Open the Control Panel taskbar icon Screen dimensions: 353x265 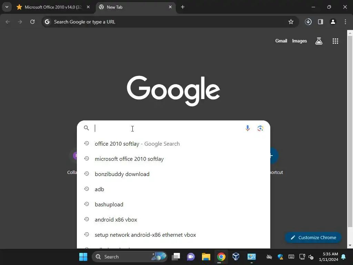251,257
